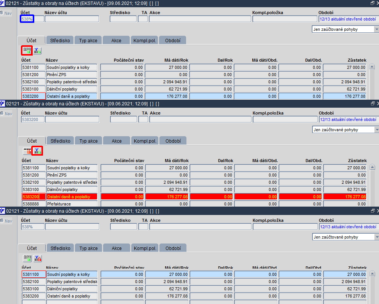Screen dimensions: 379x304
Task: Click Má dáti/Rok 62 721.99 in bottom window
Action: pos(167,289)
